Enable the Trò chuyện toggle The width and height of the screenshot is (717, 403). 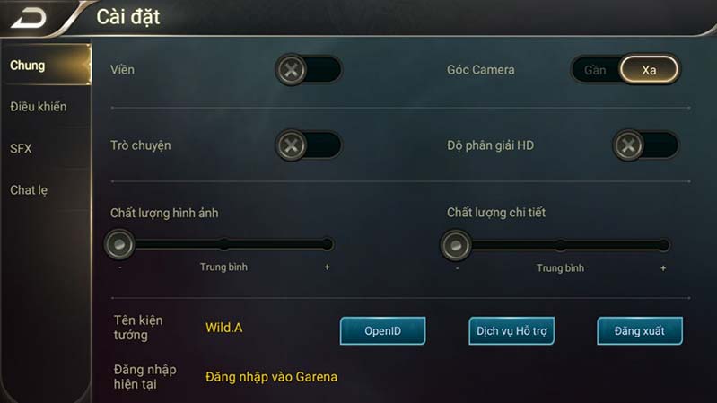(x=309, y=145)
